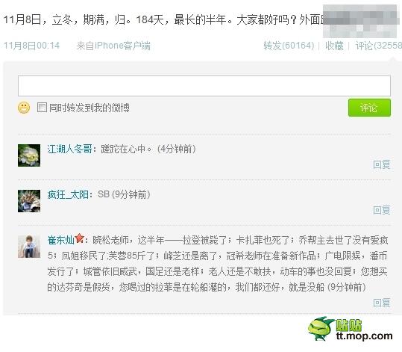Open the 江湖人冬哥 username link
The image size is (402, 352).
(69, 149)
